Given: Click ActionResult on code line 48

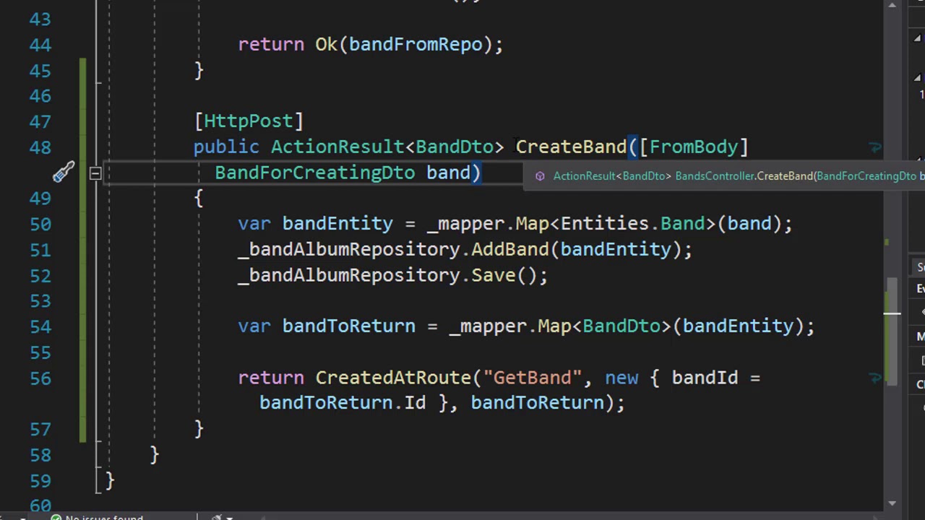Looking at the screenshot, I should tap(337, 147).
